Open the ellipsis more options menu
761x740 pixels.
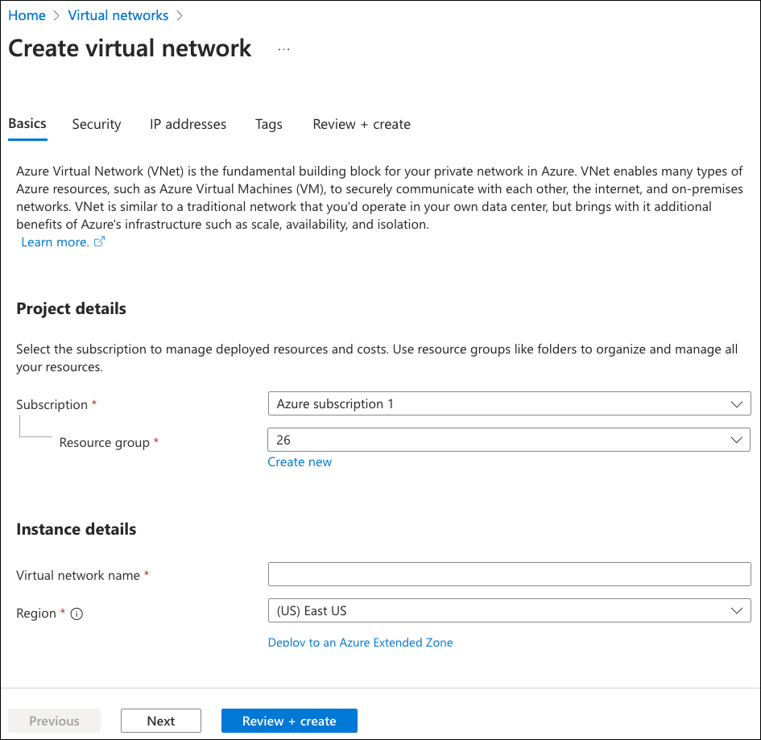click(283, 49)
